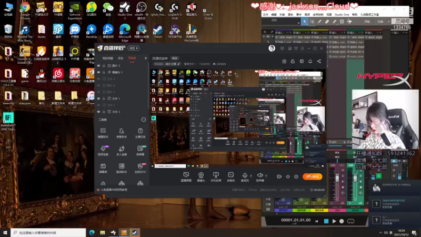
Task: Expand speaker options arrow
Action: [266, 176]
